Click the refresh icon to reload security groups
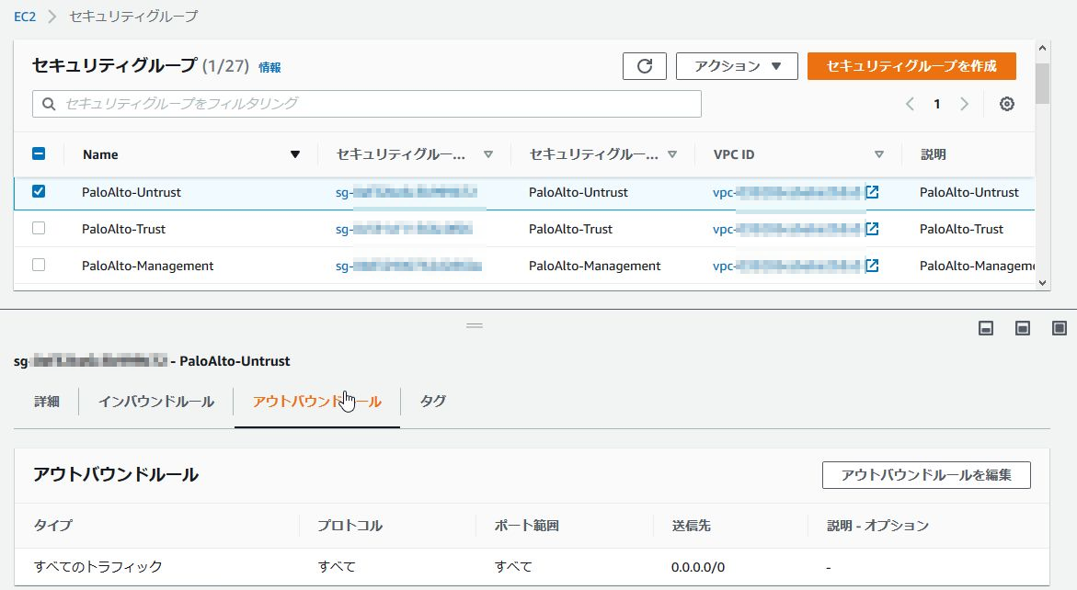Image resolution: width=1077 pixels, height=590 pixels. [644, 65]
